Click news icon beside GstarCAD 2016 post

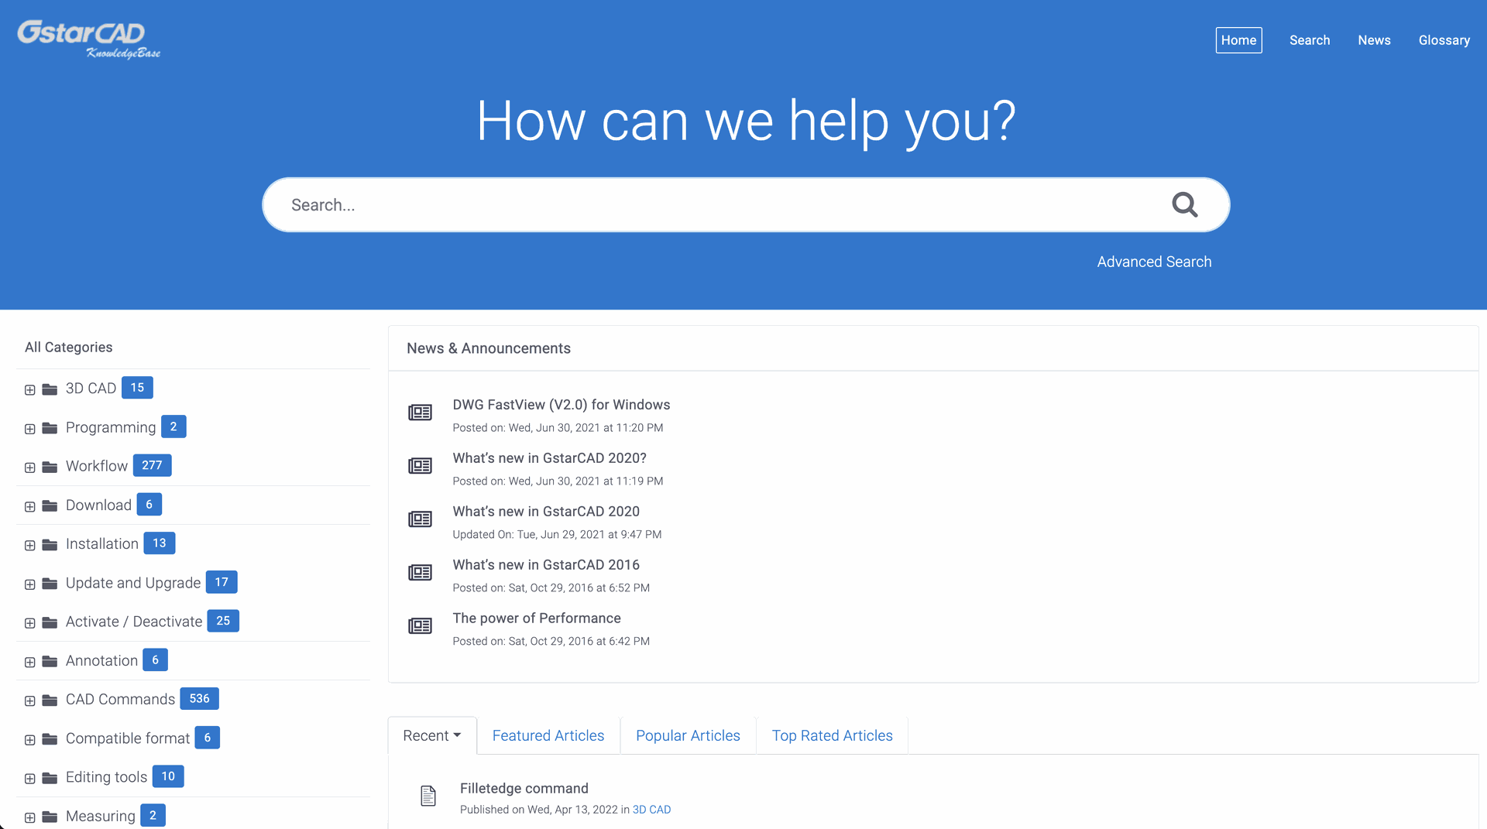coord(420,573)
